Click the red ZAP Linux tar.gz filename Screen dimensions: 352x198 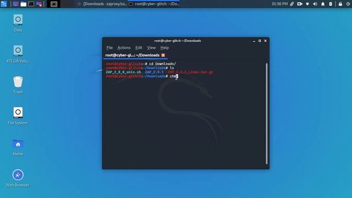(191, 72)
